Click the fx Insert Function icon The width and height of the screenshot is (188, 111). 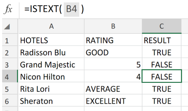pyautogui.click(x=8, y=9)
